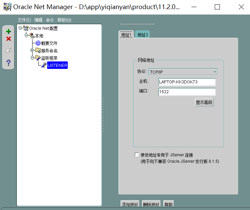250x210 pixels.
Task: Click the Oracle Net Manager title bar icon
Action: (7, 7)
